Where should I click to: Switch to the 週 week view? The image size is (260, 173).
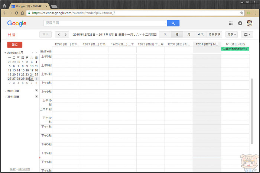[177, 35]
